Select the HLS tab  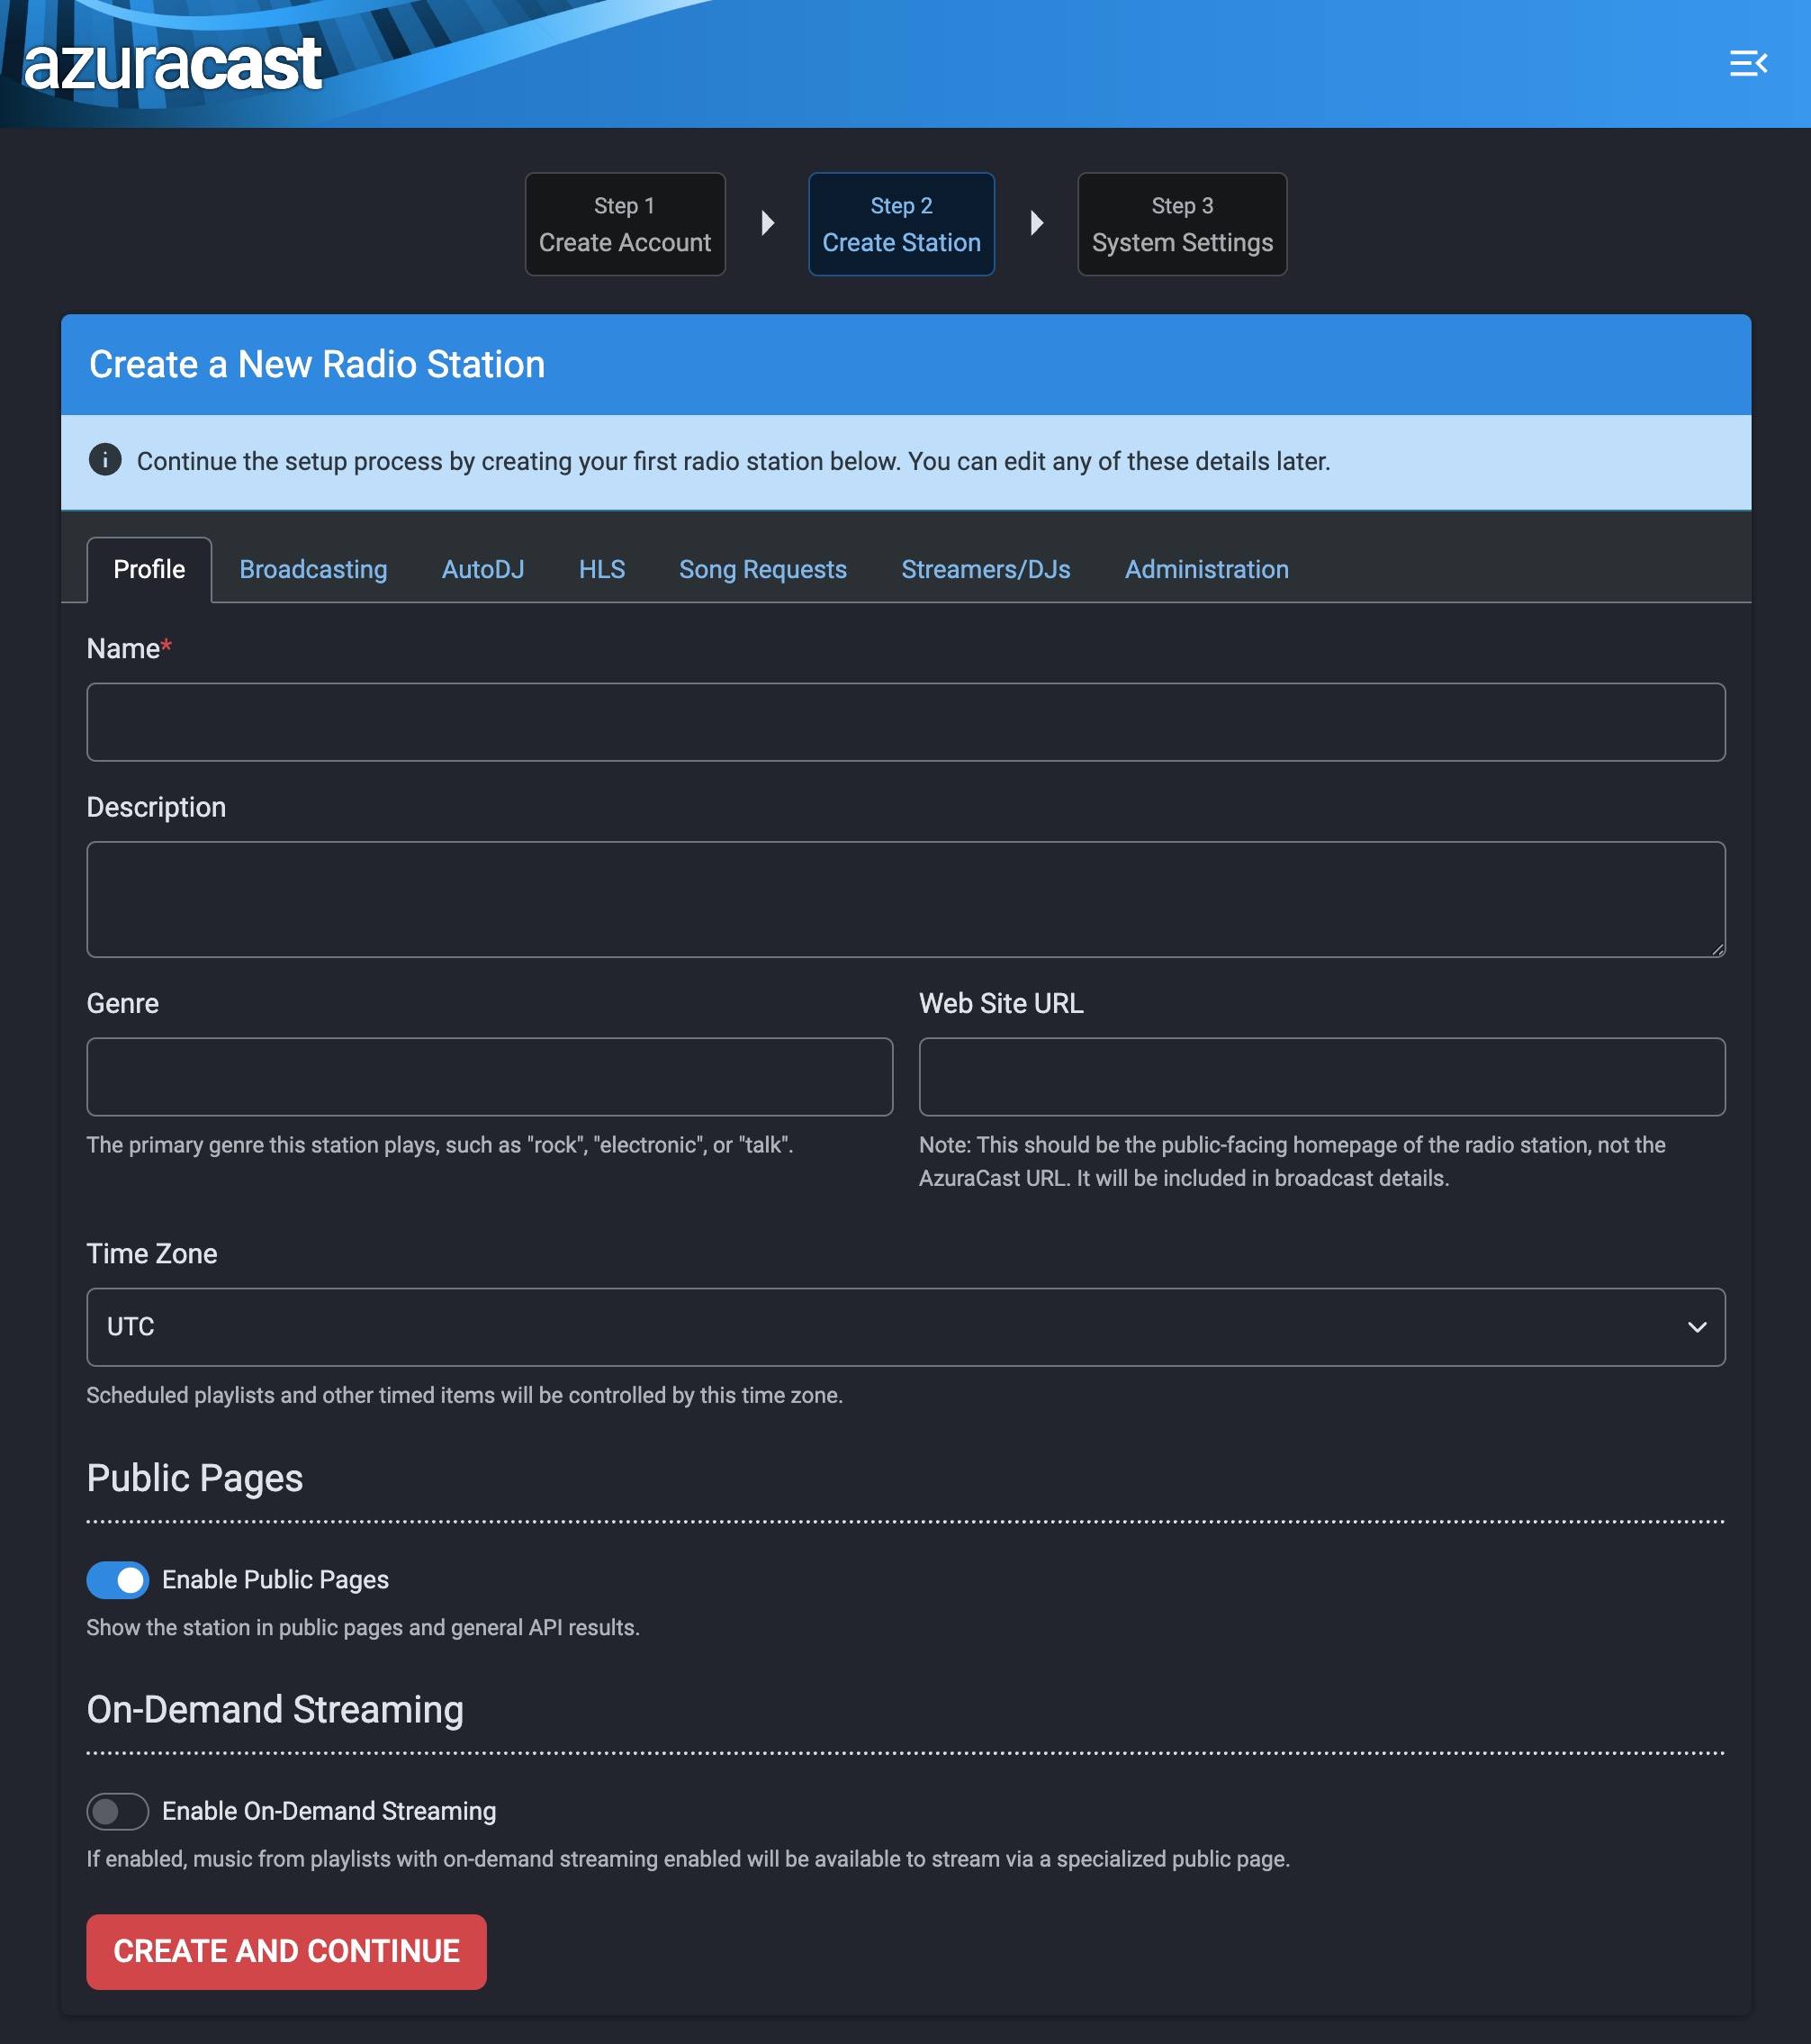tap(601, 569)
